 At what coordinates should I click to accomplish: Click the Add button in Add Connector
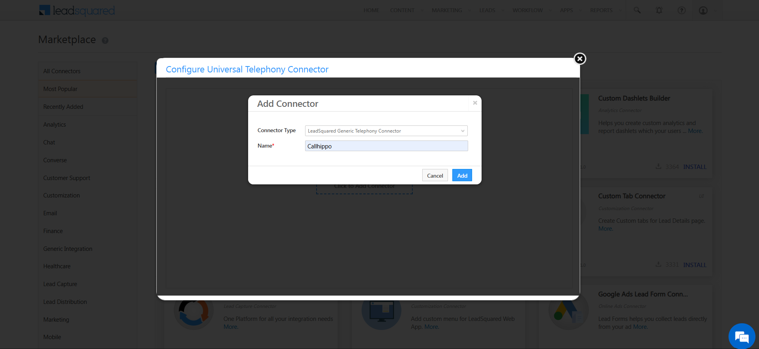coord(462,175)
